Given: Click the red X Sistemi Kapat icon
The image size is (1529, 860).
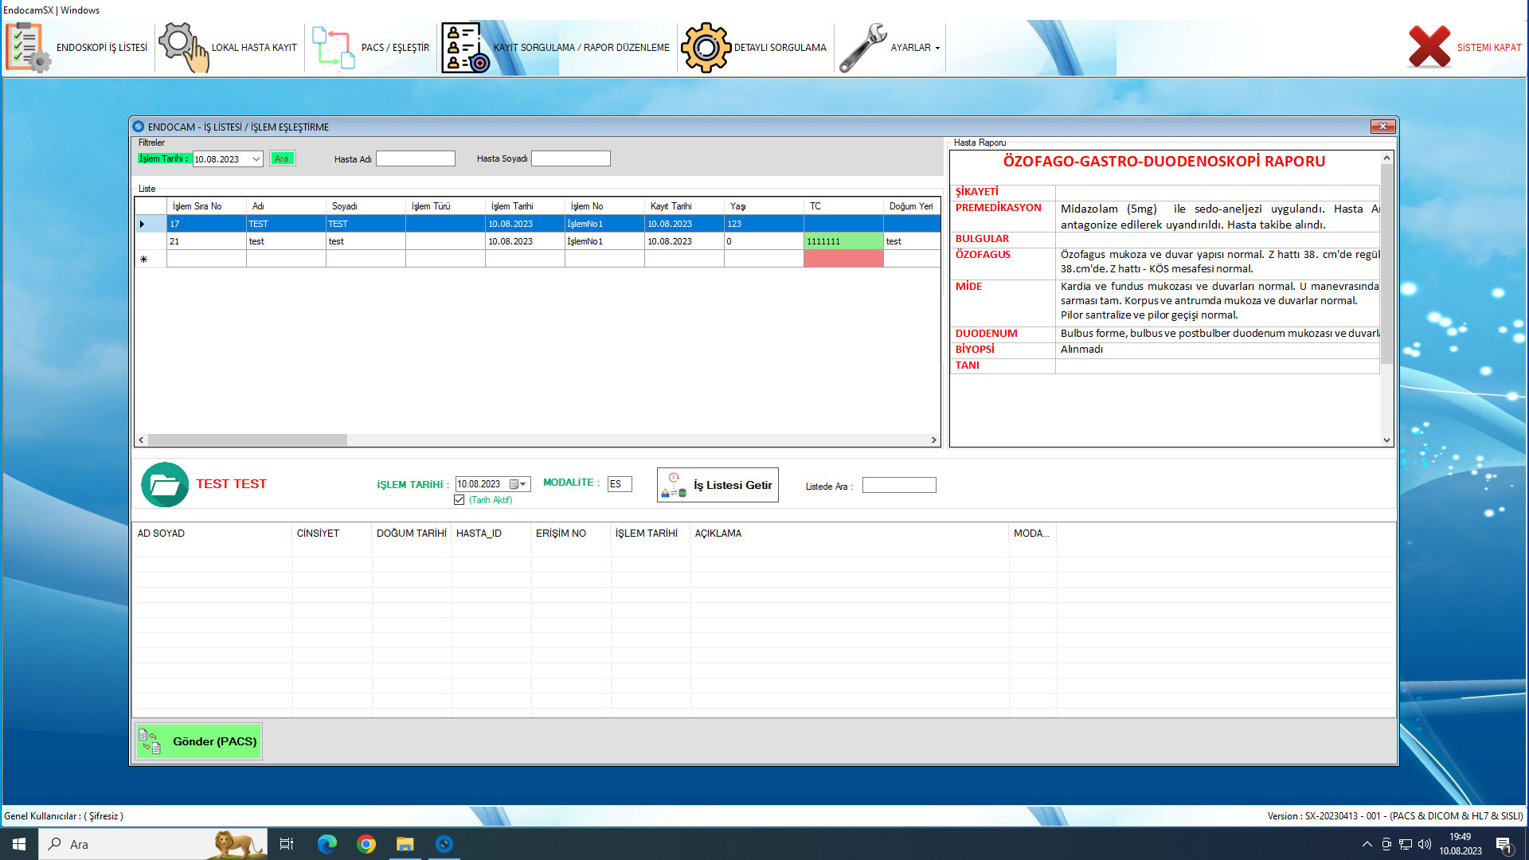Looking at the screenshot, I should tap(1429, 47).
